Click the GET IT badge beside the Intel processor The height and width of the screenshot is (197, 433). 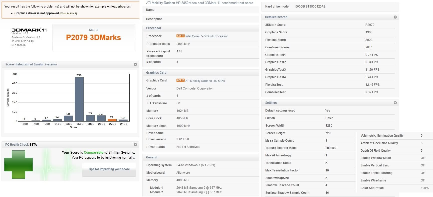point(180,36)
